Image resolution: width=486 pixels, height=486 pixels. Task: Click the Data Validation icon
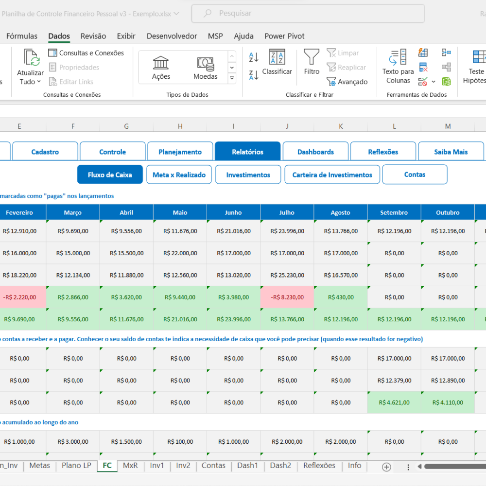coord(423,82)
